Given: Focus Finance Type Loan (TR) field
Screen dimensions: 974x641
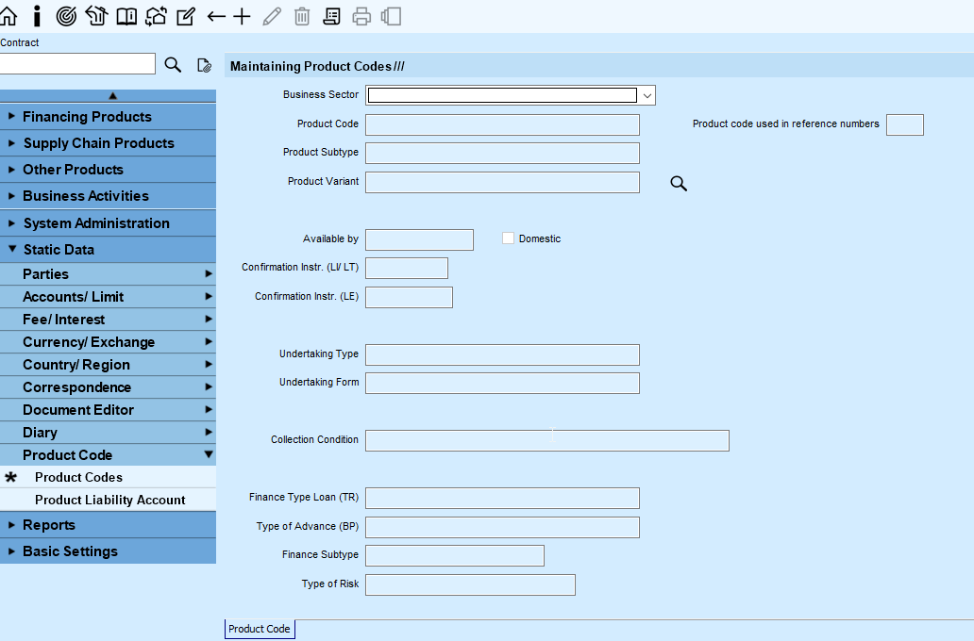Looking at the screenshot, I should pos(502,499).
